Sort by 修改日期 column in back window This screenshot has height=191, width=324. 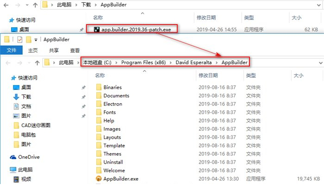click(x=206, y=18)
